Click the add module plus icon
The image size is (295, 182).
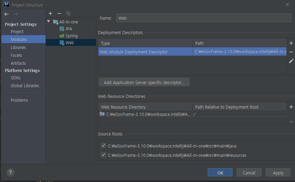50,13
